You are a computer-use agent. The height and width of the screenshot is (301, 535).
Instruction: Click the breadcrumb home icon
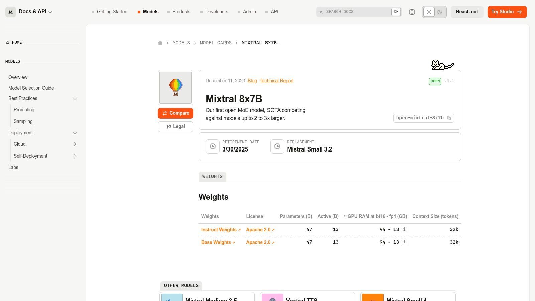click(x=160, y=43)
